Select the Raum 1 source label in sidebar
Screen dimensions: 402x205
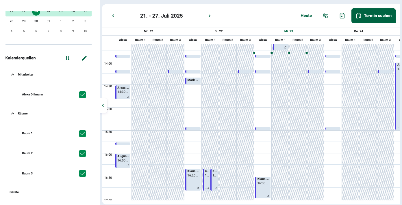pyautogui.click(x=27, y=133)
